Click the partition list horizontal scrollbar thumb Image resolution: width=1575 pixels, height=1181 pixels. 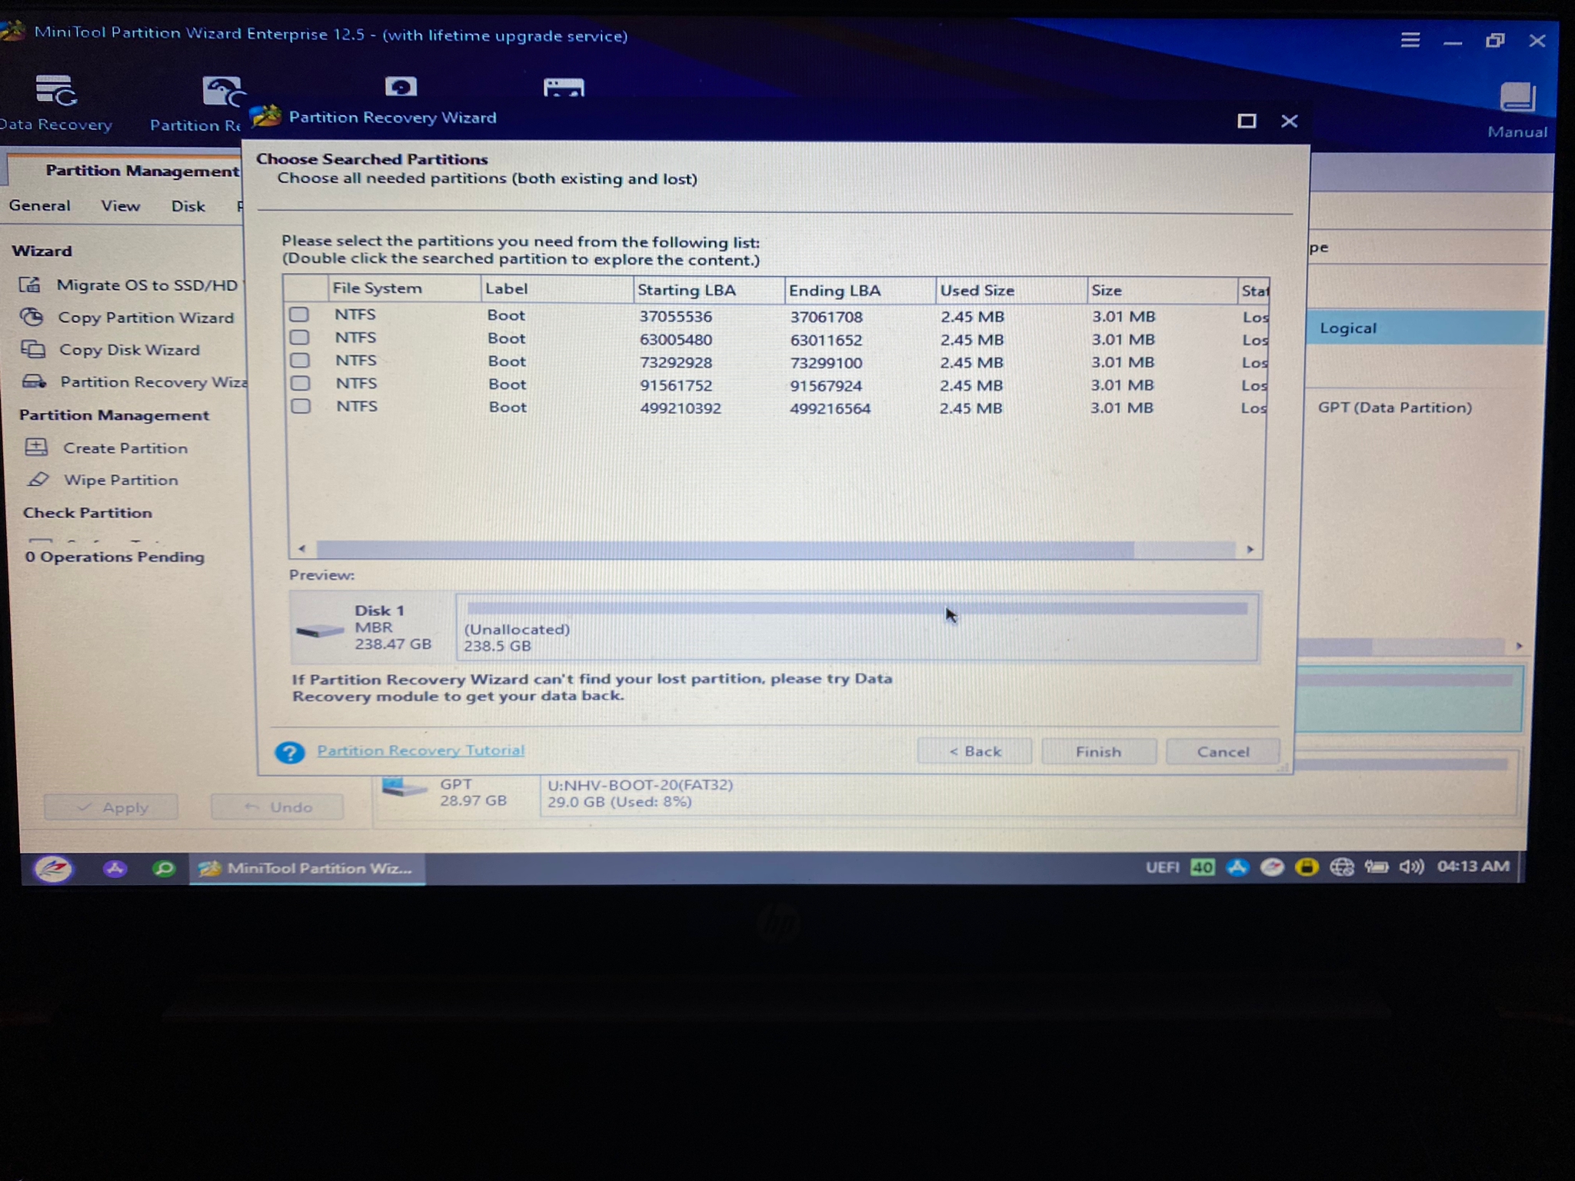pos(724,549)
